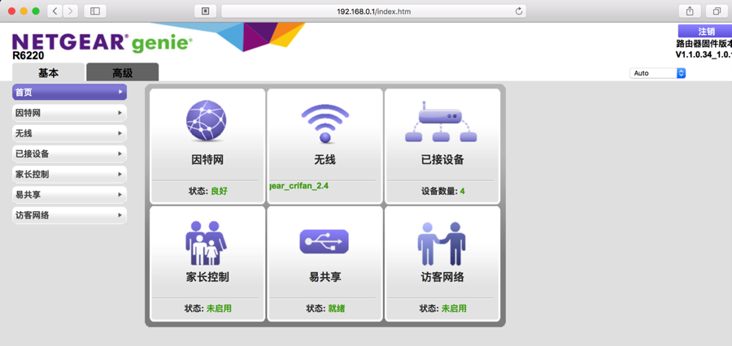732x346 pixels.
Task: Select 因特网 in the sidebar menu
Action: point(70,113)
